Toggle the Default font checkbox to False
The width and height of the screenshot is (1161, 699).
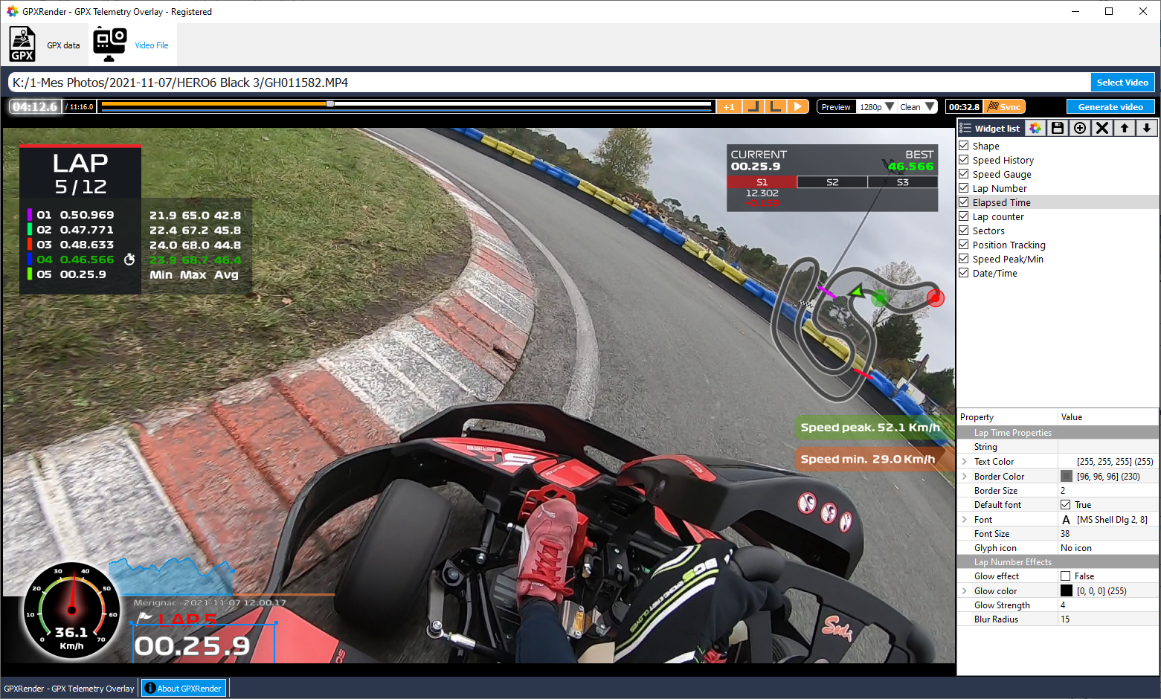[x=1065, y=504]
